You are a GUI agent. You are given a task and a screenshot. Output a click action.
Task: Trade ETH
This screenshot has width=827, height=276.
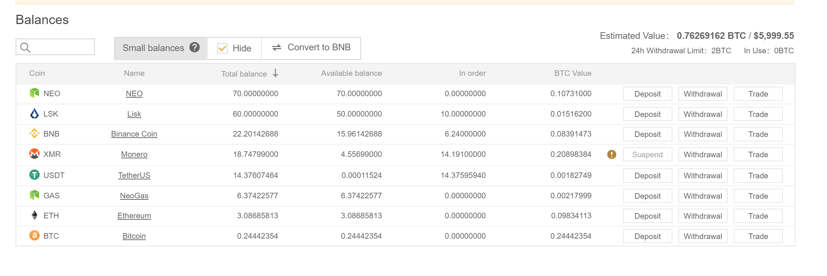[x=758, y=216]
